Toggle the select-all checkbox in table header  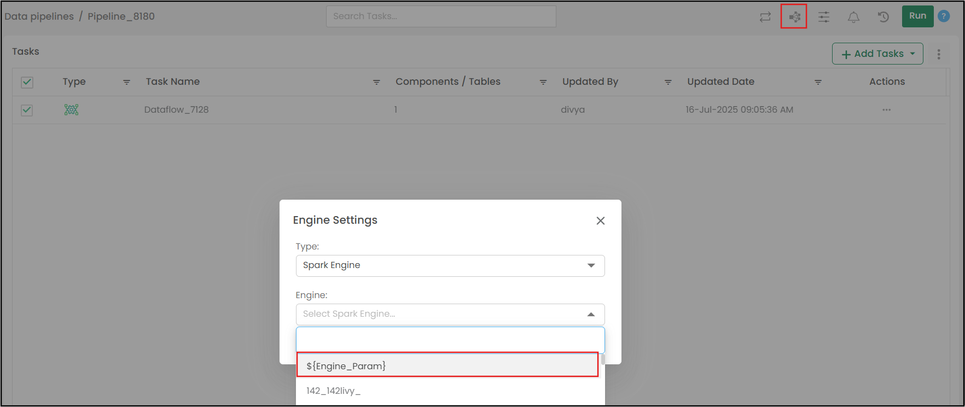point(27,82)
